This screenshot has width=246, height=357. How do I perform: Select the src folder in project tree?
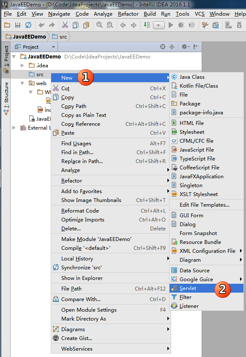[36, 75]
